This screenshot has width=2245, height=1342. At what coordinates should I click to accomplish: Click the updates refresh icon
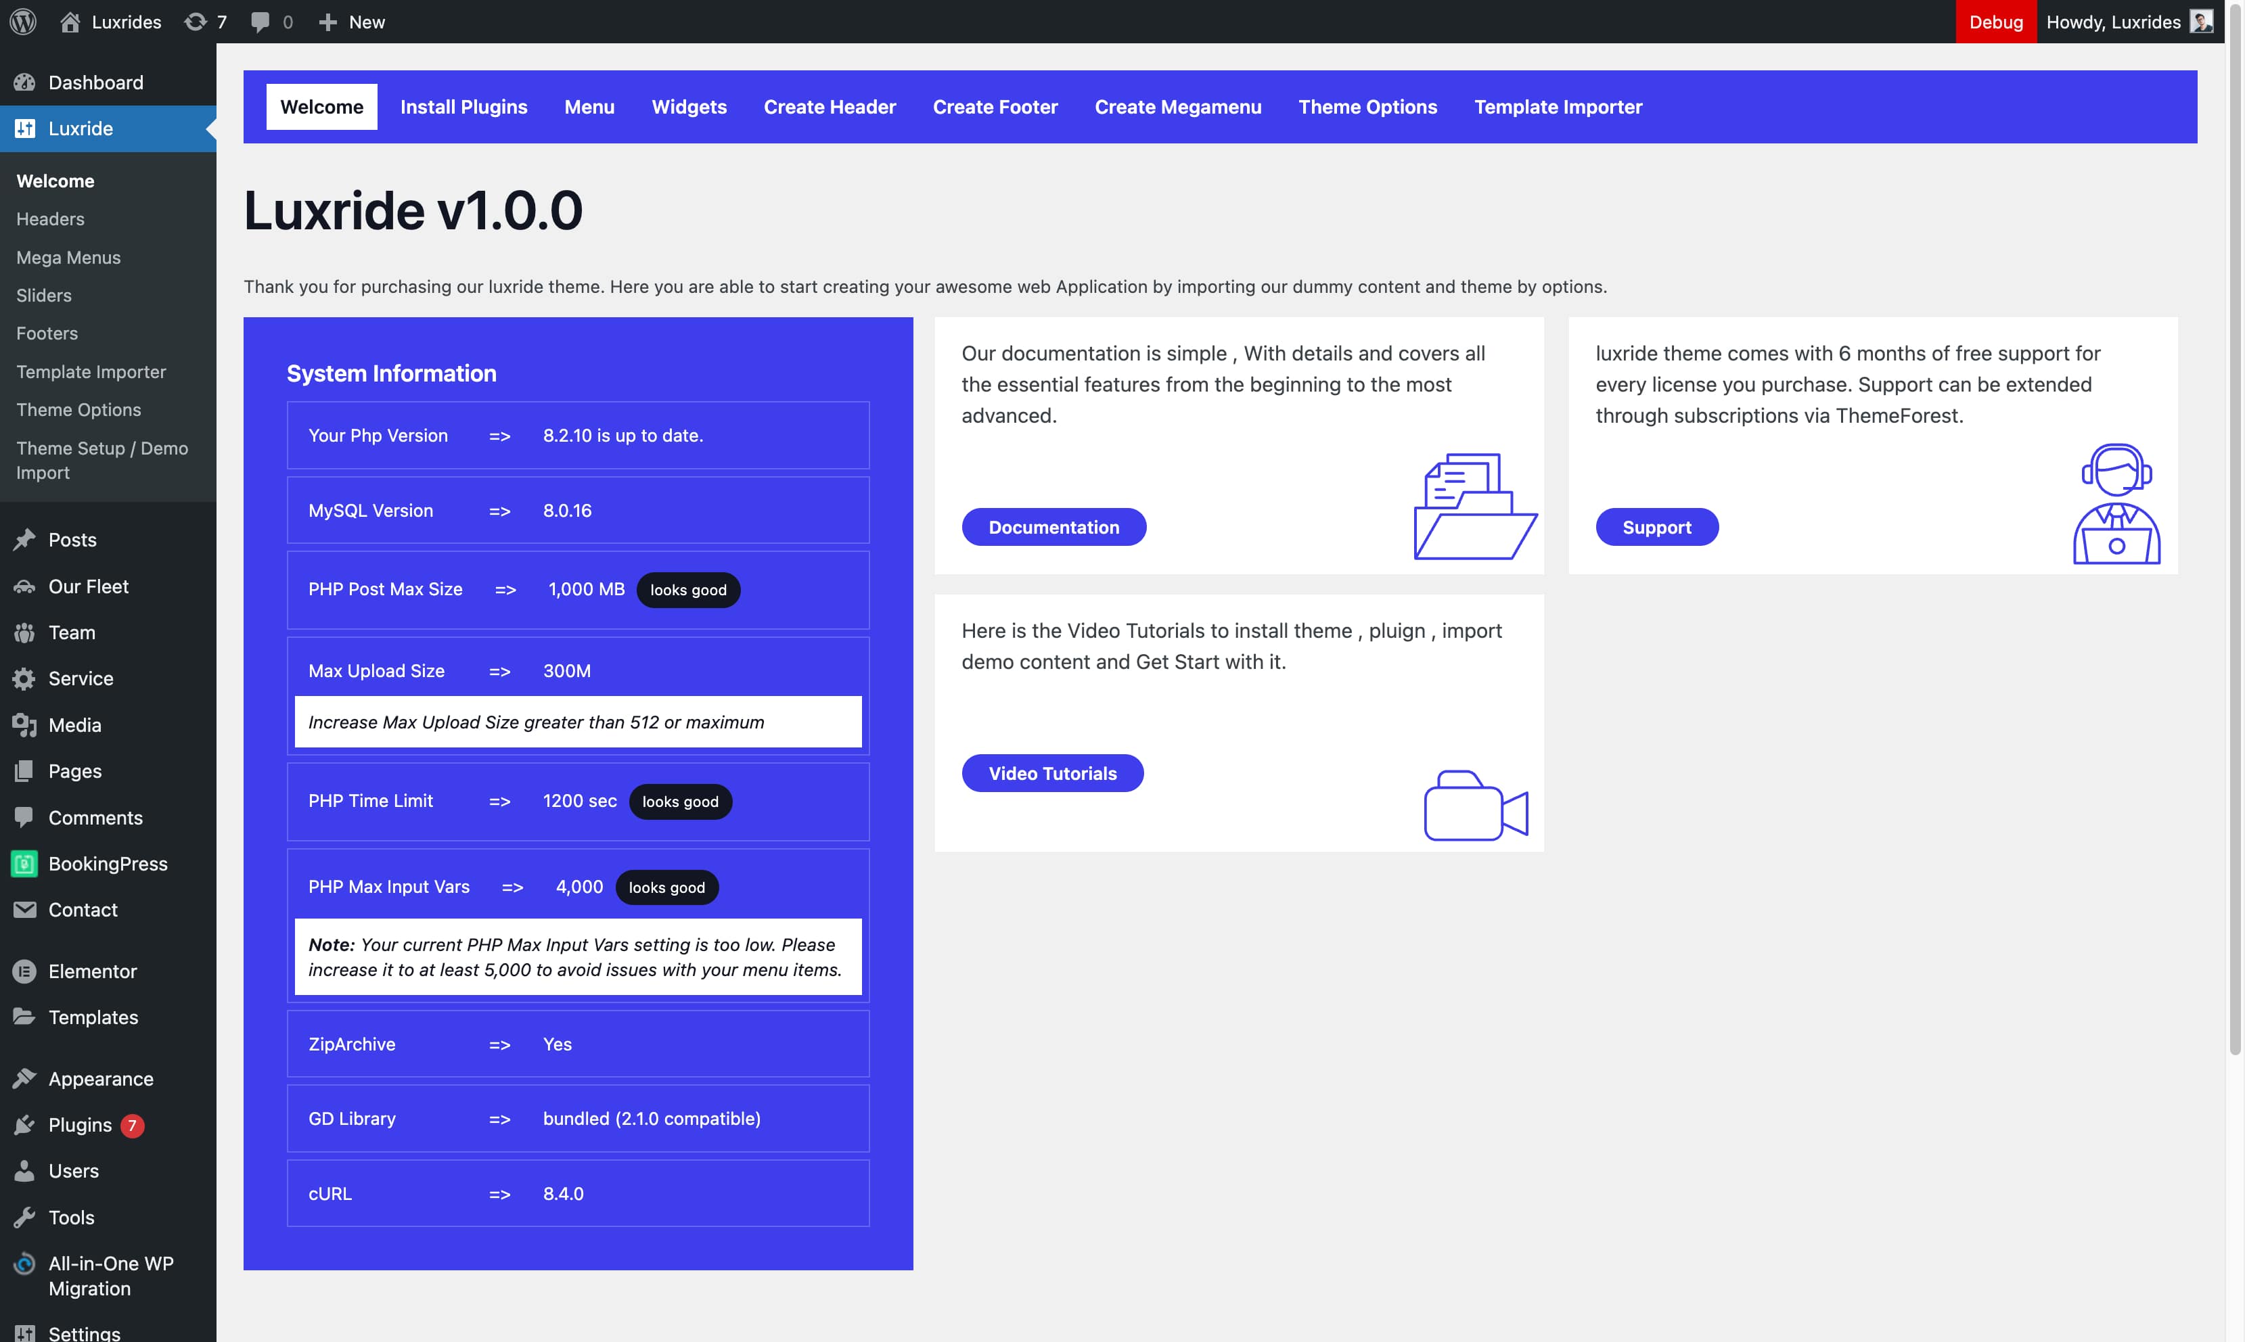point(194,22)
